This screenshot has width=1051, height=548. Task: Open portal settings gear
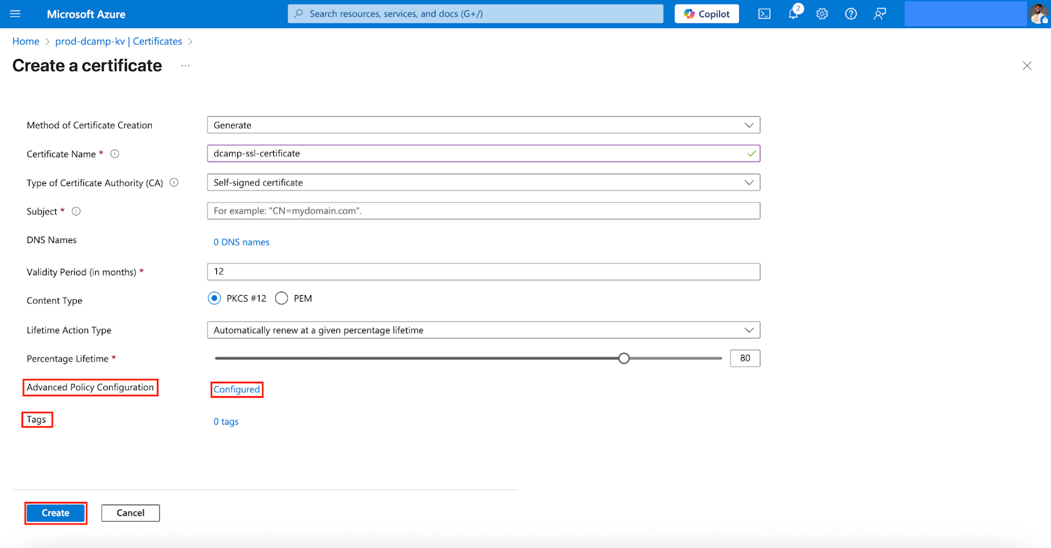tap(822, 14)
